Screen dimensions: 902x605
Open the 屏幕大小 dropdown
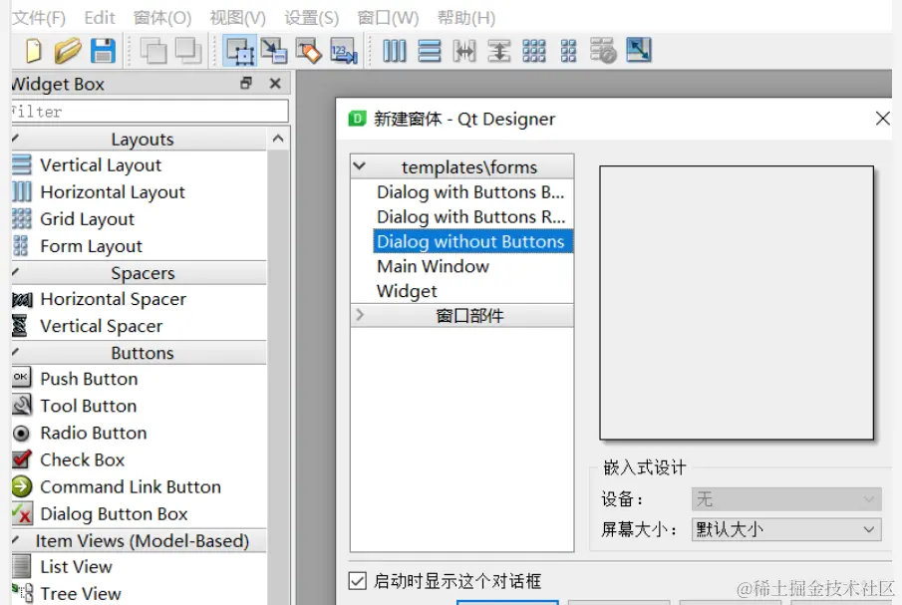point(783,529)
